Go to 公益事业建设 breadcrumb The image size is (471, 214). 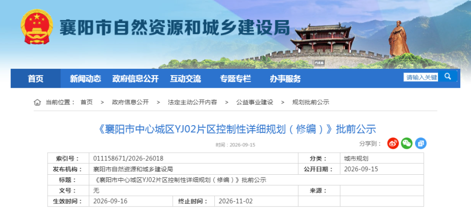(x=255, y=103)
